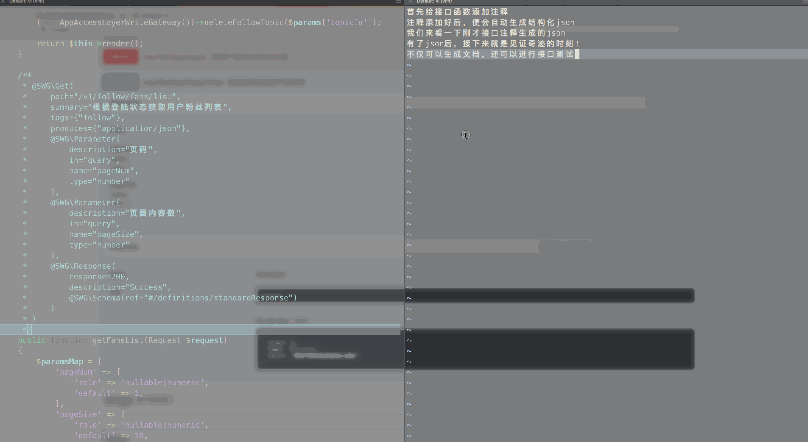The height and width of the screenshot is (442, 808).
Task: Click the highlighted '*/' comment end line
Action: coord(200,329)
